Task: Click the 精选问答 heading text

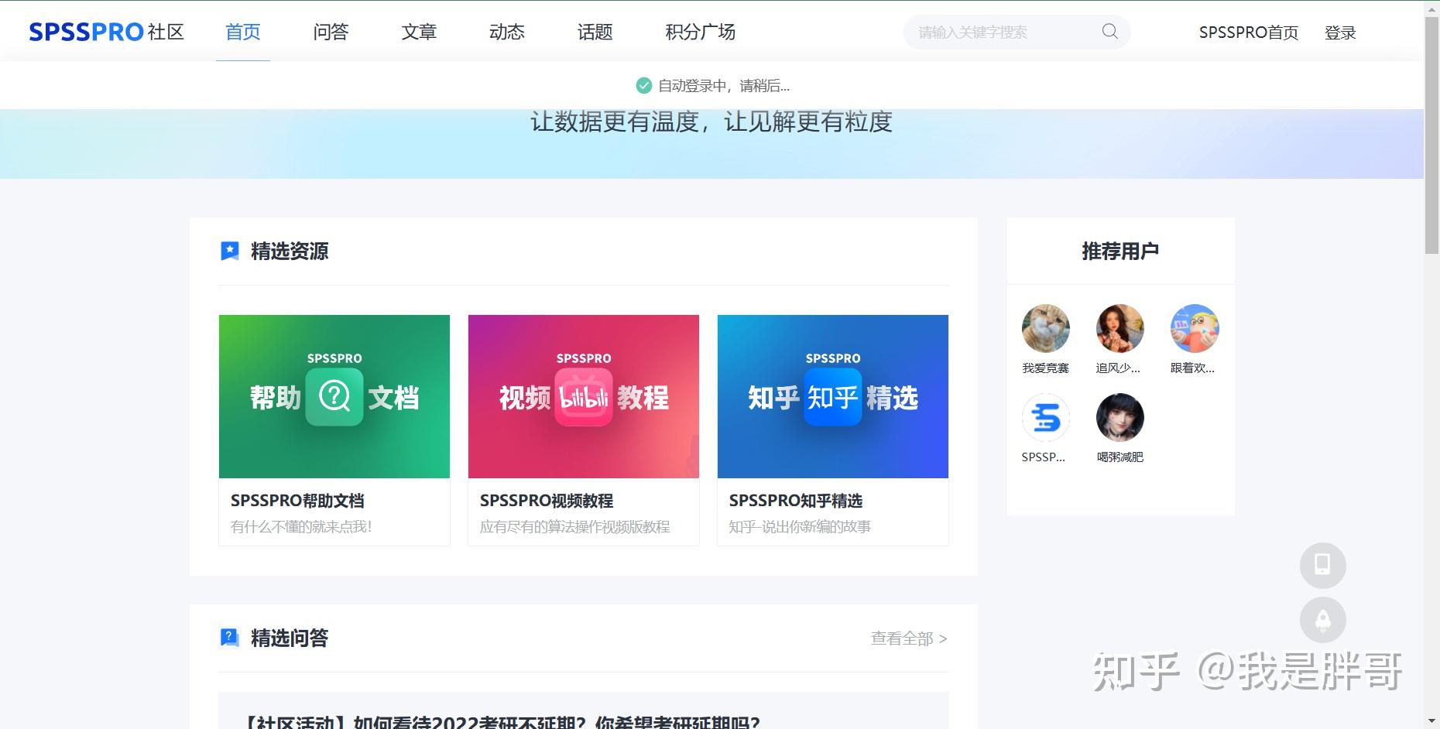Action: [x=290, y=638]
